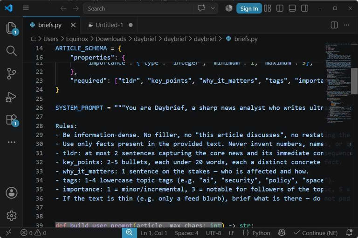Open the remote window indicator
The image size is (358, 238).
[8, 233]
